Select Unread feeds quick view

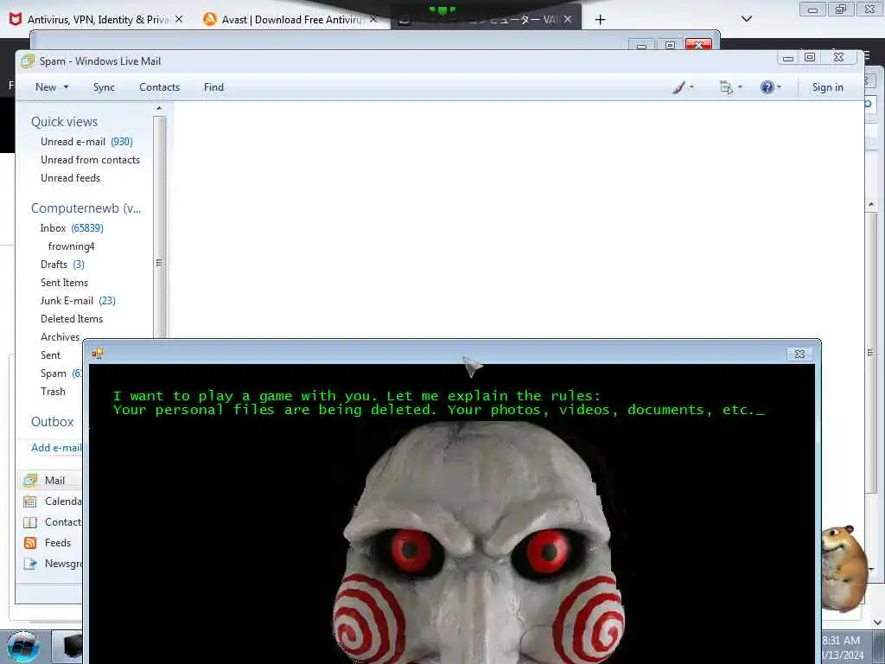(71, 178)
